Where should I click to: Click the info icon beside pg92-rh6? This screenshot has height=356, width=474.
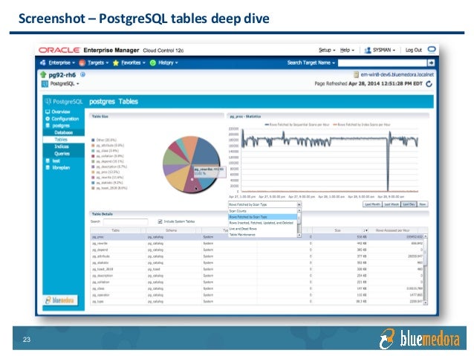tap(82, 74)
